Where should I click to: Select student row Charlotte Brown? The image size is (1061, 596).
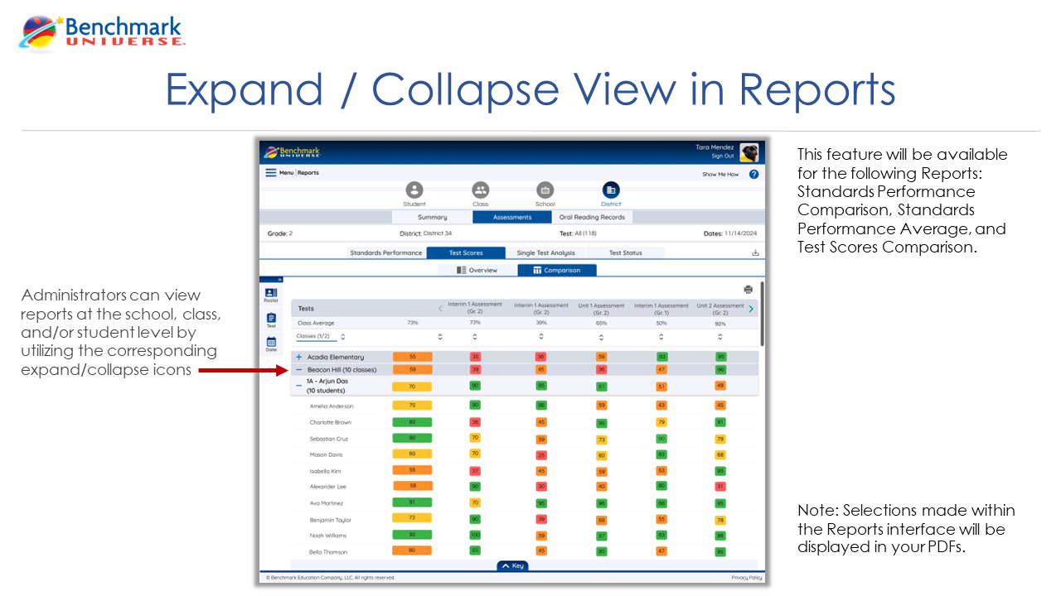(524, 422)
